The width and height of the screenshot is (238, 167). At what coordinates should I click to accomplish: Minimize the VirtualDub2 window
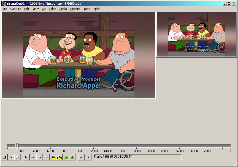[x=225, y=4]
